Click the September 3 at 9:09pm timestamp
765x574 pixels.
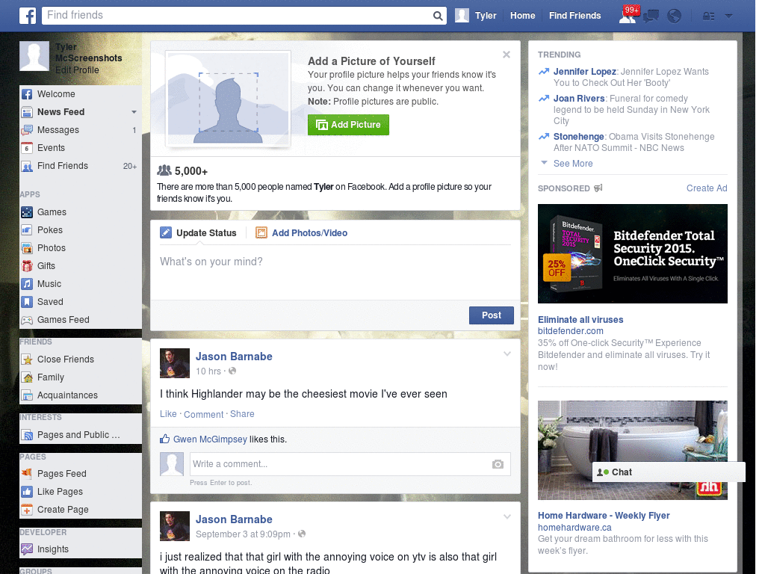point(243,534)
